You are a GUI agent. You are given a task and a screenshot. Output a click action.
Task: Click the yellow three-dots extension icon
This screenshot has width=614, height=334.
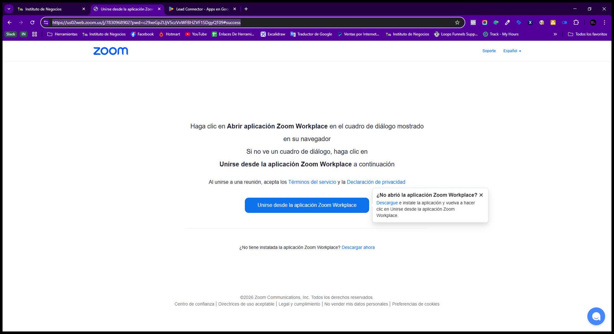click(x=553, y=23)
